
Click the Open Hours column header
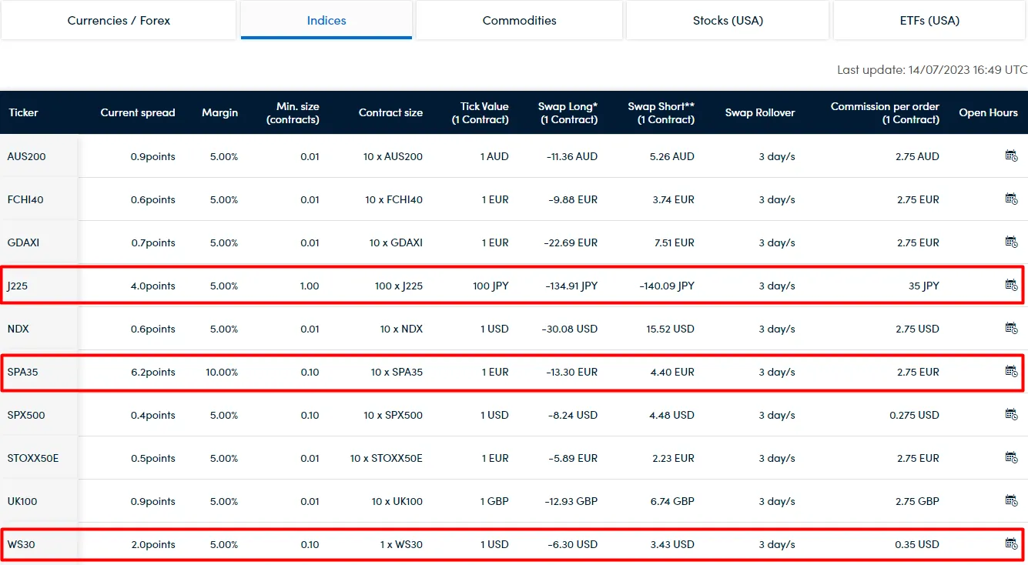[x=988, y=112]
